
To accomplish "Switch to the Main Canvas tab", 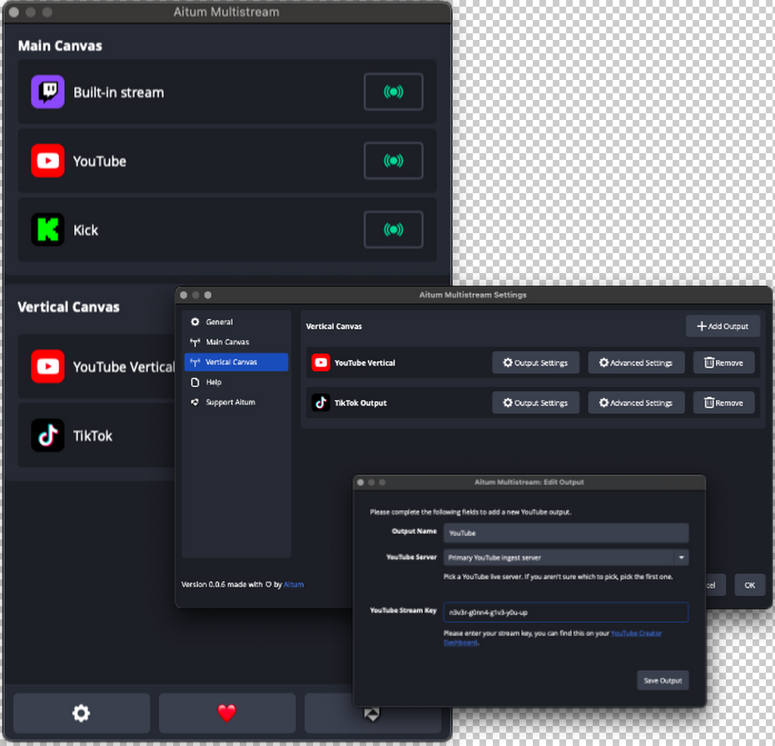I will click(227, 342).
